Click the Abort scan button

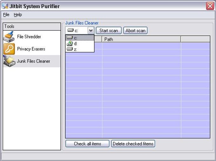[x=135, y=30]
